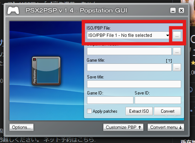Click the Save ID input field
This screenshot has height=143, width=195.
[158, 100]
